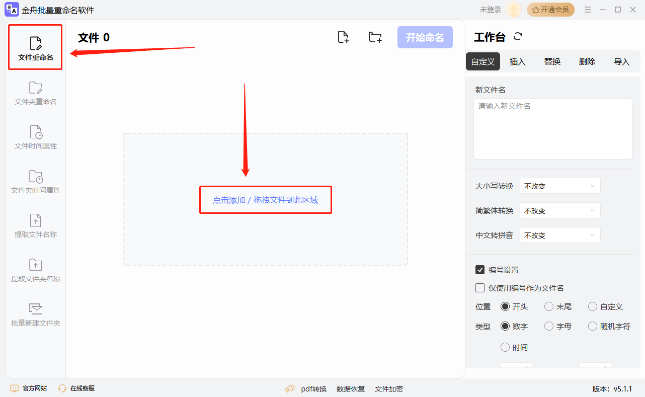This screenshot has height=397, width=645.
Task: Open 官方网站 from the status bar
Action: coord(29,388)
